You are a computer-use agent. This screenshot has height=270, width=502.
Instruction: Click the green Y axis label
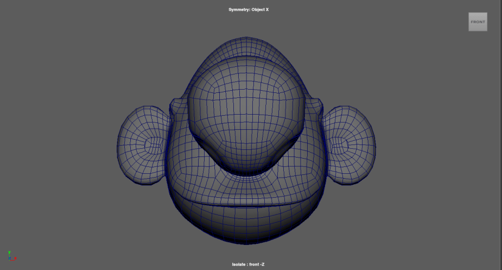(x=9, y=252)
